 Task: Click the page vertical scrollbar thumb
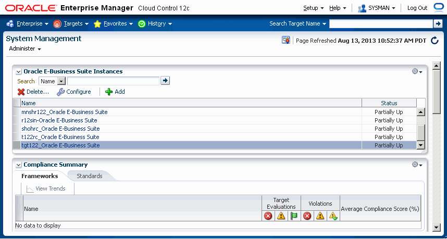437,92
